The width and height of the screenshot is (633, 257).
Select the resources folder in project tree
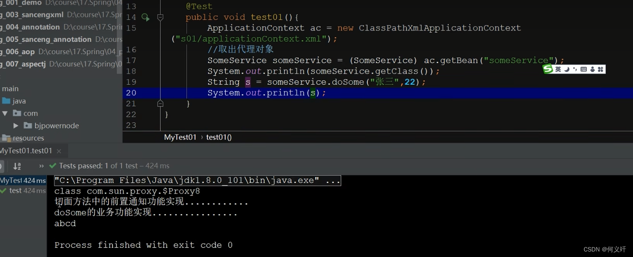[23, 138]
